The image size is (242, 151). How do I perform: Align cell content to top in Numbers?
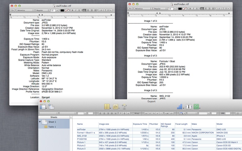121,113
